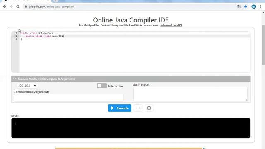Collapse Execute Mode, Version, Inputs & Arguments
The width and height of the screenshot is (265, 149).
[131, 79]
